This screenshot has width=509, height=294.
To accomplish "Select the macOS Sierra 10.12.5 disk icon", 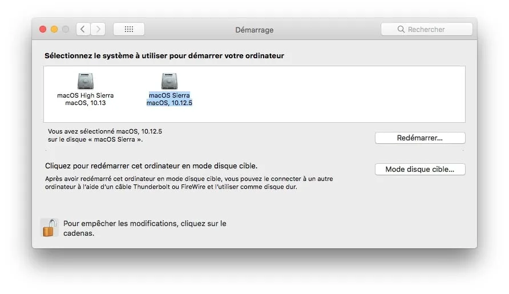I will (x=169, y=81).
